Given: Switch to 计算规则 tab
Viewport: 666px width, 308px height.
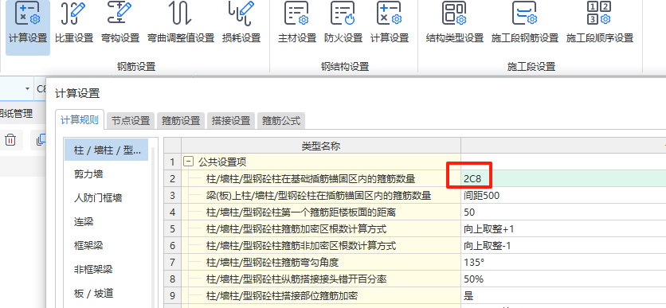Looking at the screenshot, I should tap(80, 120).
